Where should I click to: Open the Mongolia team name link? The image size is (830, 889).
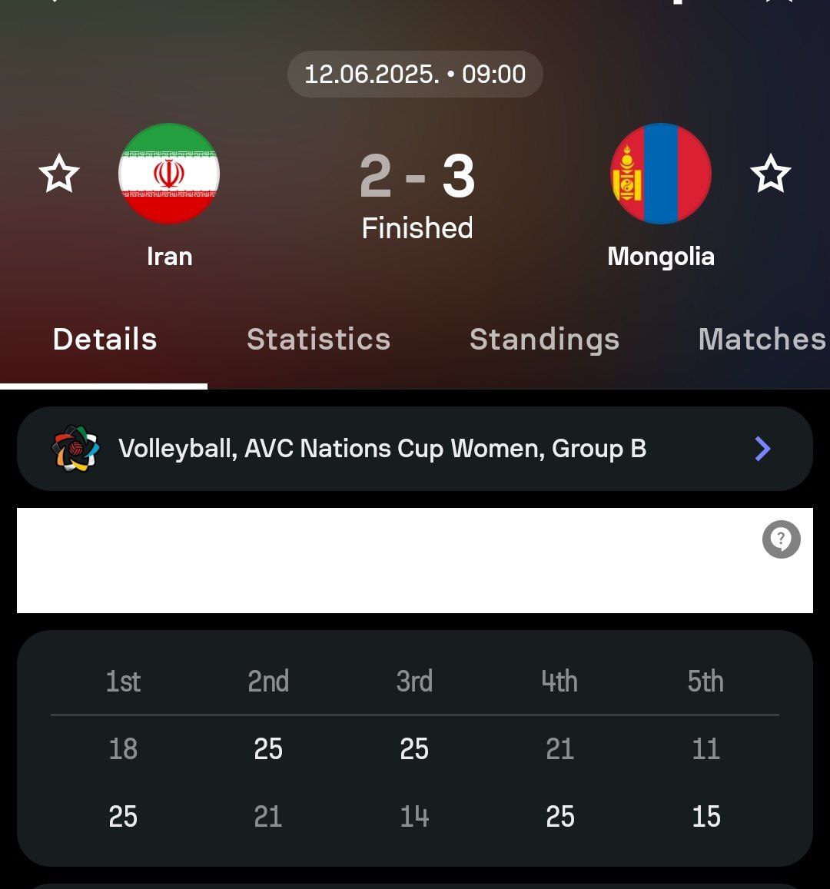(x=661, y=256)
